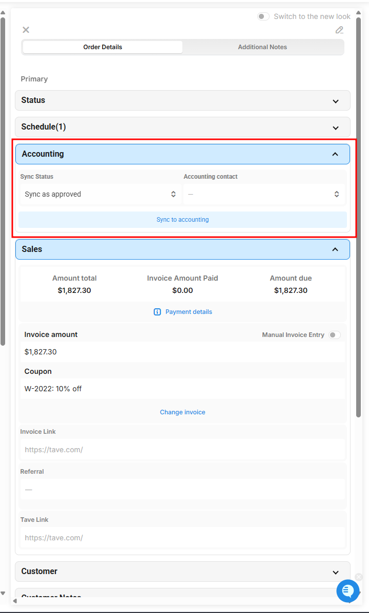Click the Invoice Link input field

183,450
